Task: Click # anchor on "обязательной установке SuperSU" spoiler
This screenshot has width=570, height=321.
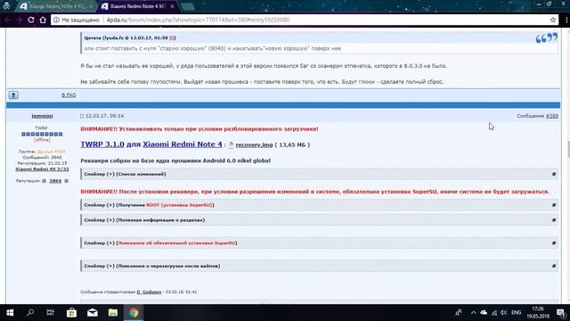Action: 554,243
